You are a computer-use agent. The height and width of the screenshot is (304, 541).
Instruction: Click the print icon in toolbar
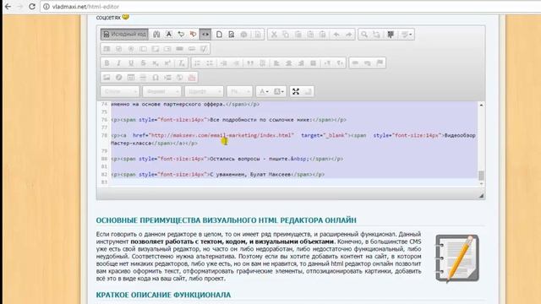(x=243, y=34)
